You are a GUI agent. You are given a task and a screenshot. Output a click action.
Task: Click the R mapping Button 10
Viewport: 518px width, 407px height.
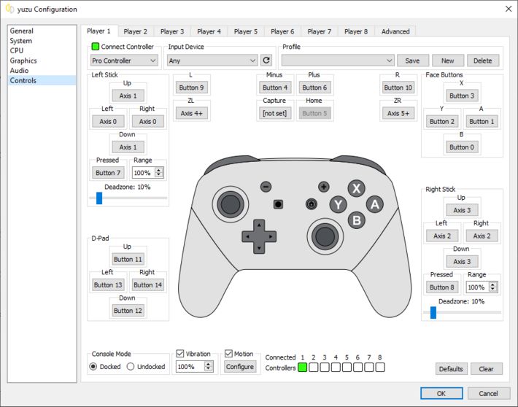398,88
